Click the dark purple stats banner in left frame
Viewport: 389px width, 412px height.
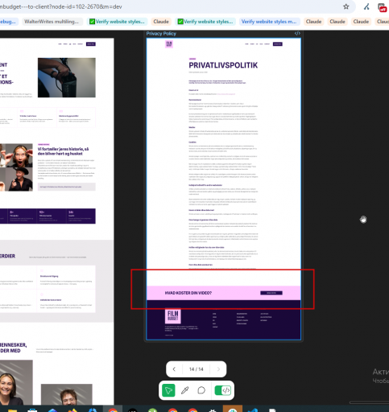click(48, 216)
